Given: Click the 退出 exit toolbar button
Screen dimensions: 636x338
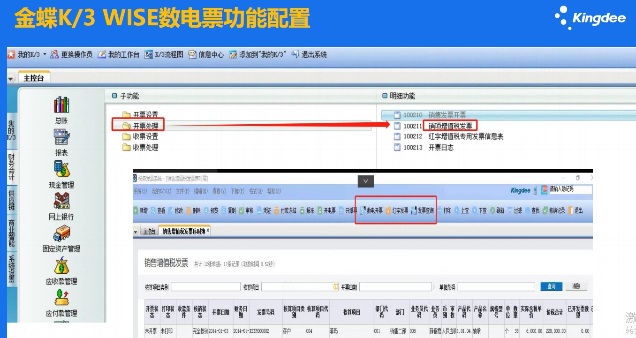Looking at the screenshot, I should point(575,211).
